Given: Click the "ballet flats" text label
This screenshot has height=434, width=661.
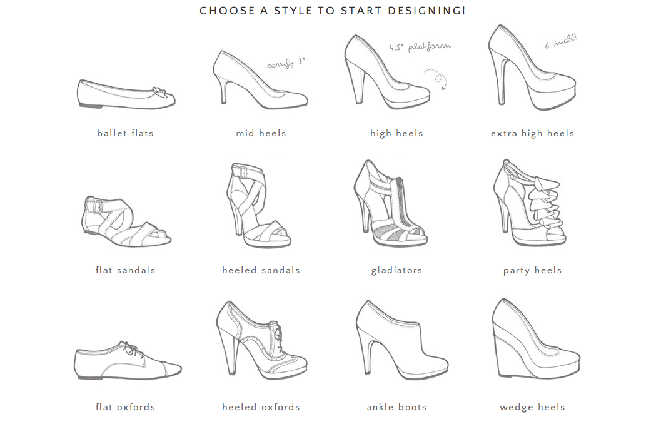Looking at the screenshot, I should coord(125,134).
